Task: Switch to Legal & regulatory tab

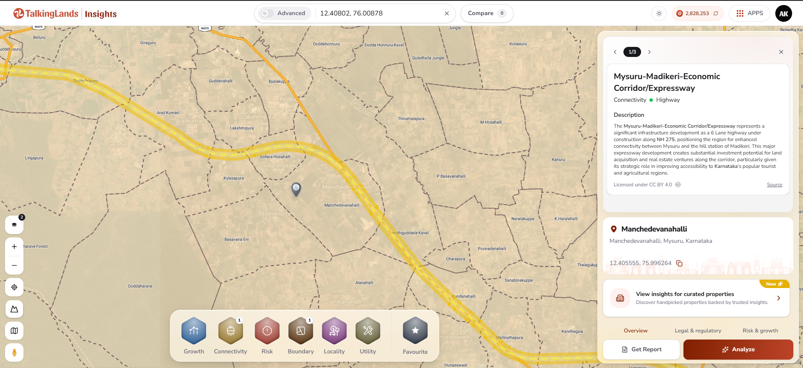Action: tap(698, 331)
